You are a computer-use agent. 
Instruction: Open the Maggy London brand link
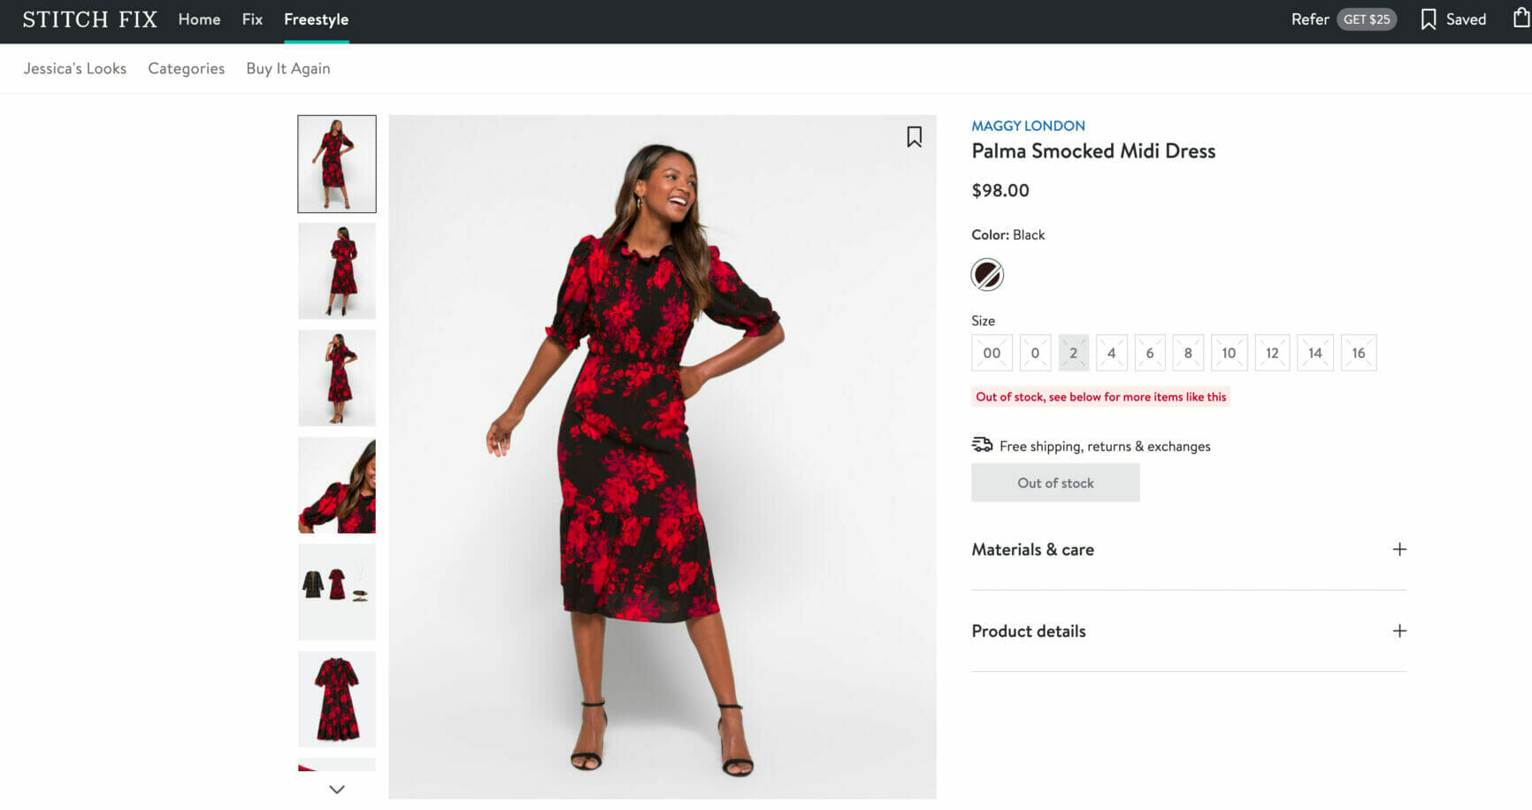tap(1028, 126)
